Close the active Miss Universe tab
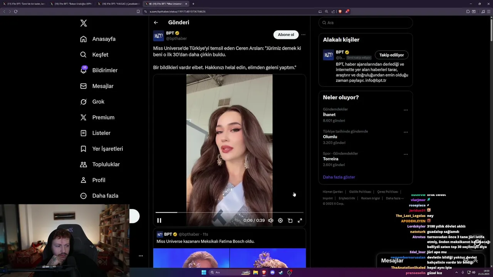Image resolution: width=493 pixels, height=277 pixels. pos(186,4)
